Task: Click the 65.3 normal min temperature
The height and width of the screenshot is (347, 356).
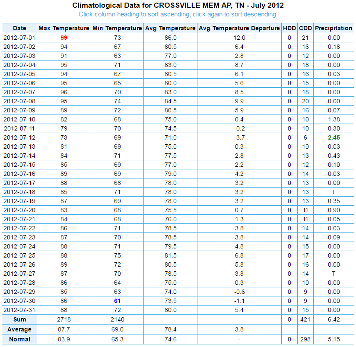Action: (117, 340)
